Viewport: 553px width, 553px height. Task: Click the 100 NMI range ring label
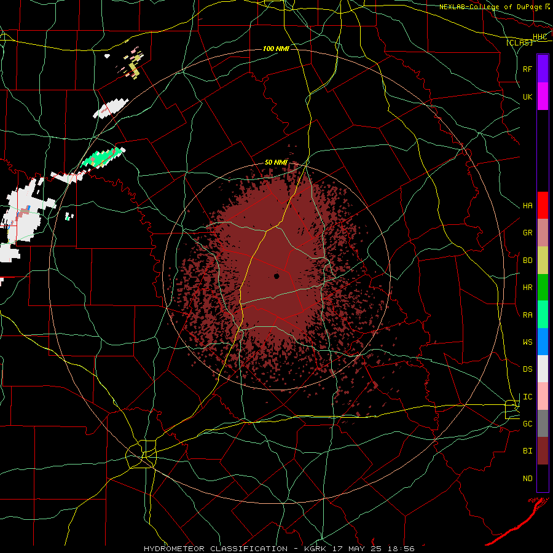(x=276, y=49)
